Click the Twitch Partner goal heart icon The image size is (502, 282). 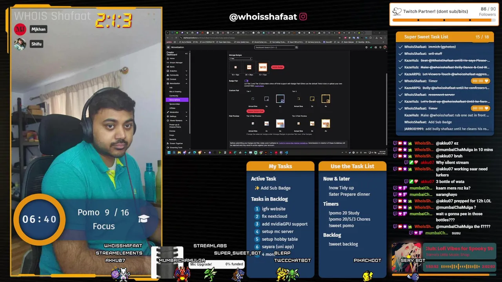397,11
